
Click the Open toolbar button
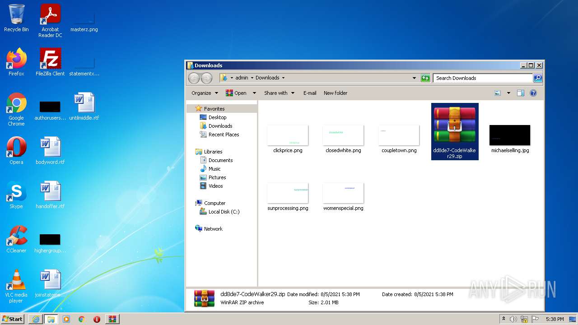click(x=237, y=93)
